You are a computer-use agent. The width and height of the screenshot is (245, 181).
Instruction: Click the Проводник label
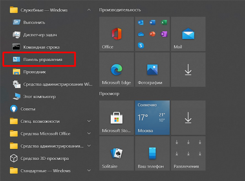(35, 72)
